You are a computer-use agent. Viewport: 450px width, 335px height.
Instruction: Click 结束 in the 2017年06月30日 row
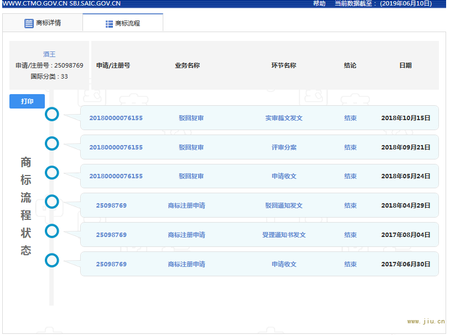tap(350, 264)
